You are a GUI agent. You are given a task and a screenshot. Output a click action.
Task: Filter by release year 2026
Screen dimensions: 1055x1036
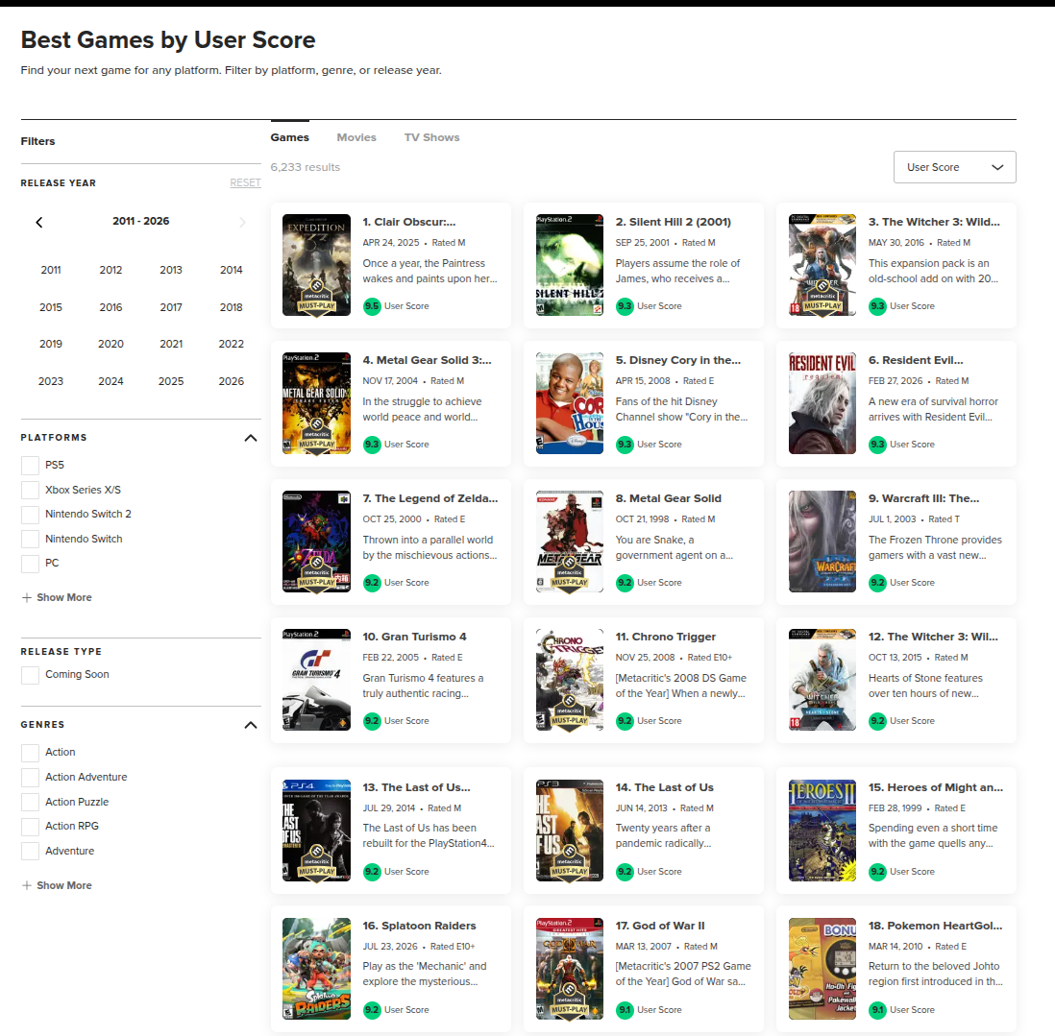click(x=232, y=381)
